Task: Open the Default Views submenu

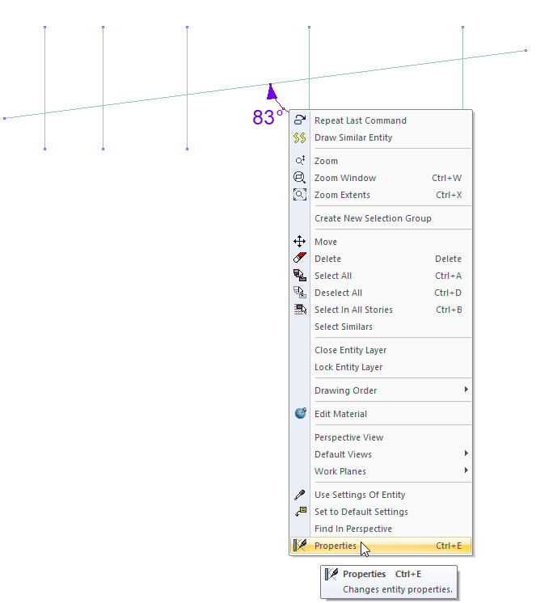Action: pyautogui.click(x=381, y=454)
